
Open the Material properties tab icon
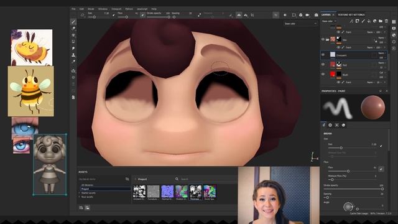tap(343, 125)
